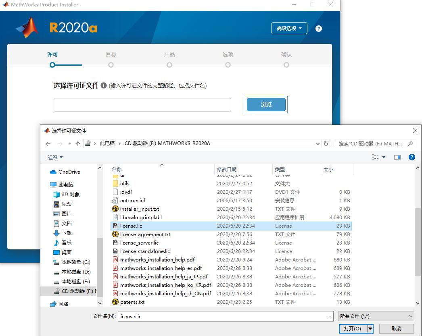The image size is (422, 336).
Task: Open the 组织 menu dropdown
Action: click(x=55, y=157)
